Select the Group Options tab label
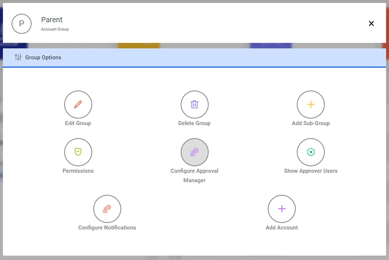389x260 pixels. coord(43,58)
